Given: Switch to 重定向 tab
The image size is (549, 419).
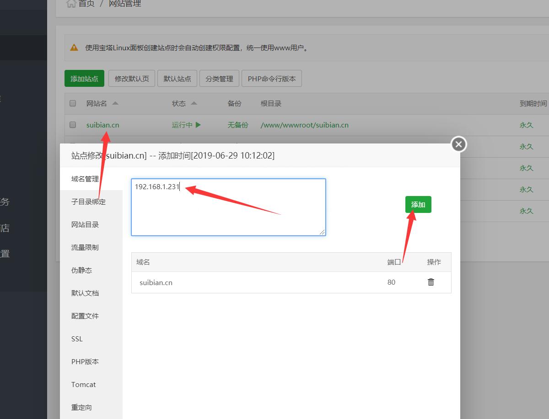Looking at the screenshot, I should (91, 407).
